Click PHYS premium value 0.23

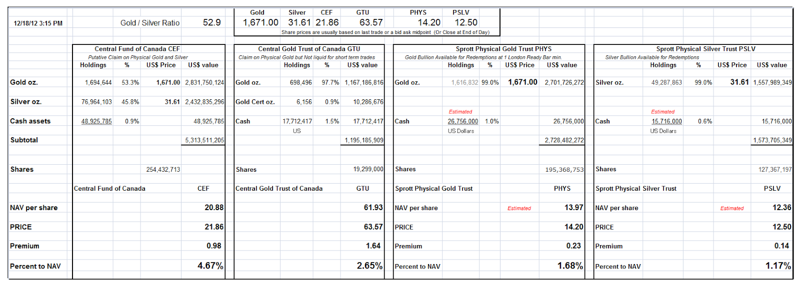click(573, 246)
